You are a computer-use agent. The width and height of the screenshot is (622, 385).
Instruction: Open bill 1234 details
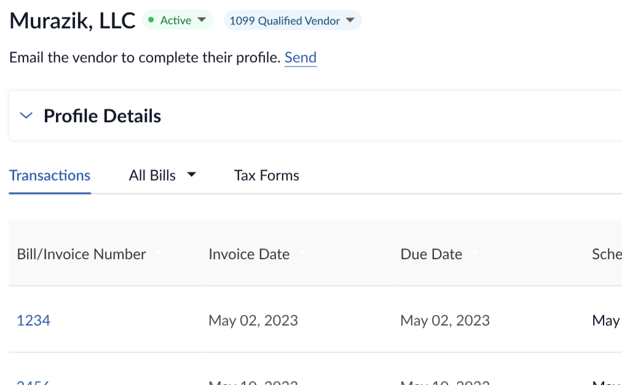[33, 320]
